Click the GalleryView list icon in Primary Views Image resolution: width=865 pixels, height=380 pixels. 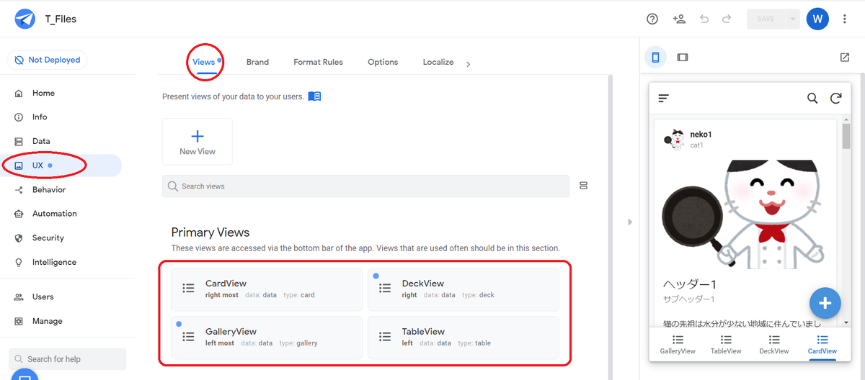[188, 336]
